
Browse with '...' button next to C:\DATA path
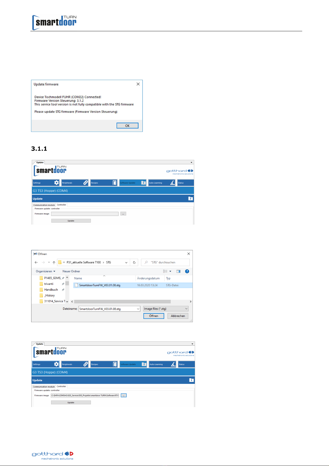(x=124, y=395)
